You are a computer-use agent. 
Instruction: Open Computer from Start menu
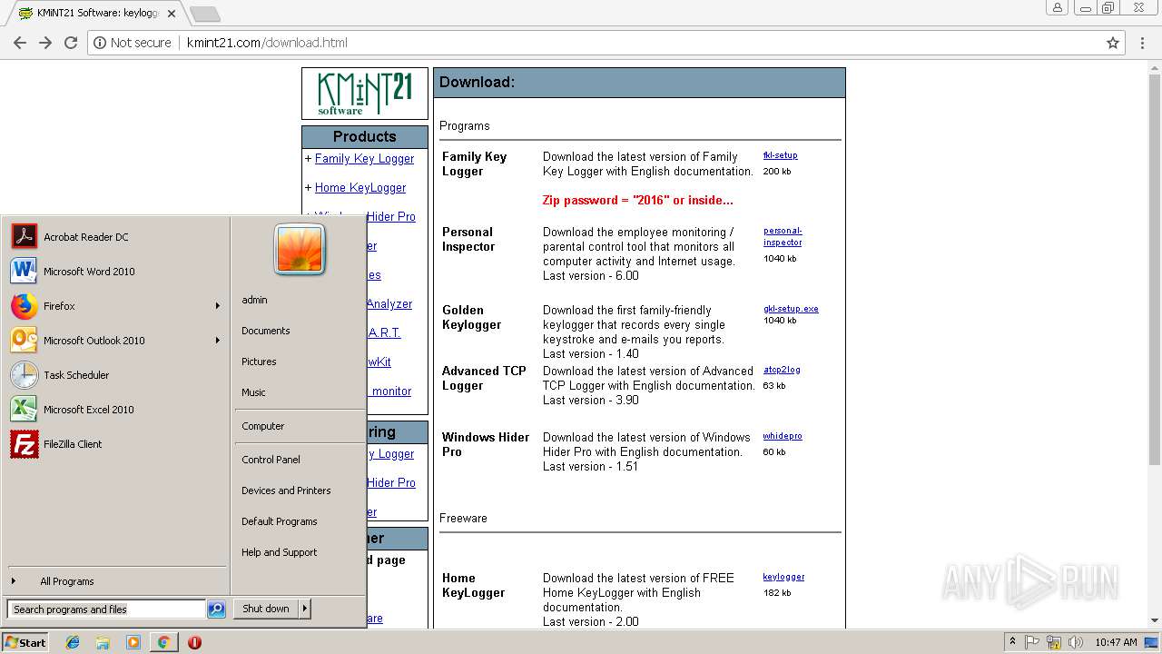pyautogui.click(x=262, y=426)
